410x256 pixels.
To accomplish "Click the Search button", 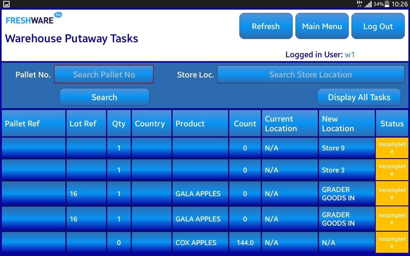I will (104, 97).
